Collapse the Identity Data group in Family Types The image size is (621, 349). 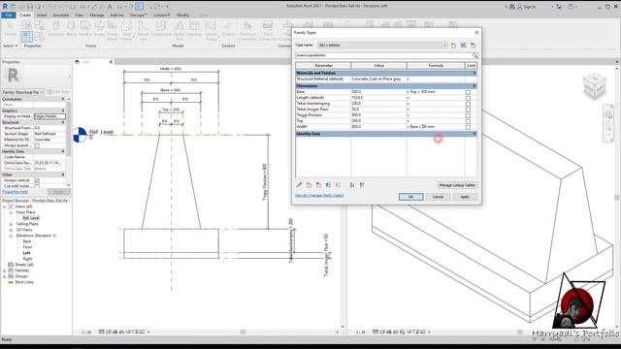point(474,134)
